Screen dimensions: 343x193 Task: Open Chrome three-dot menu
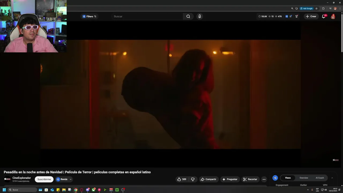click(x=340, y=8)
